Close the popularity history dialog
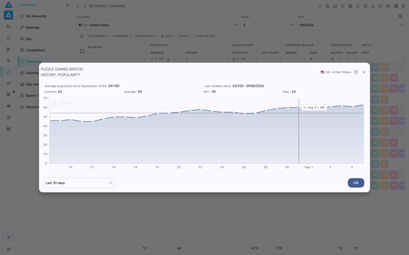Image resolution: width=409 pixels, height=255 pixels. point(364,72)
